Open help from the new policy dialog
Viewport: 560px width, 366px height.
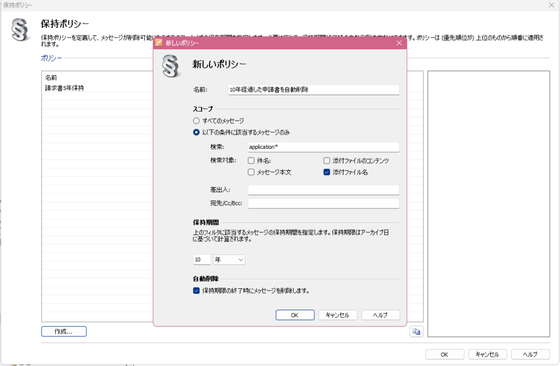tap(381, 315)
